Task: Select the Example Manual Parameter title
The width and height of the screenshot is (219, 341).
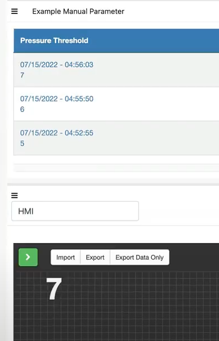Action: [x=78, y=11]
